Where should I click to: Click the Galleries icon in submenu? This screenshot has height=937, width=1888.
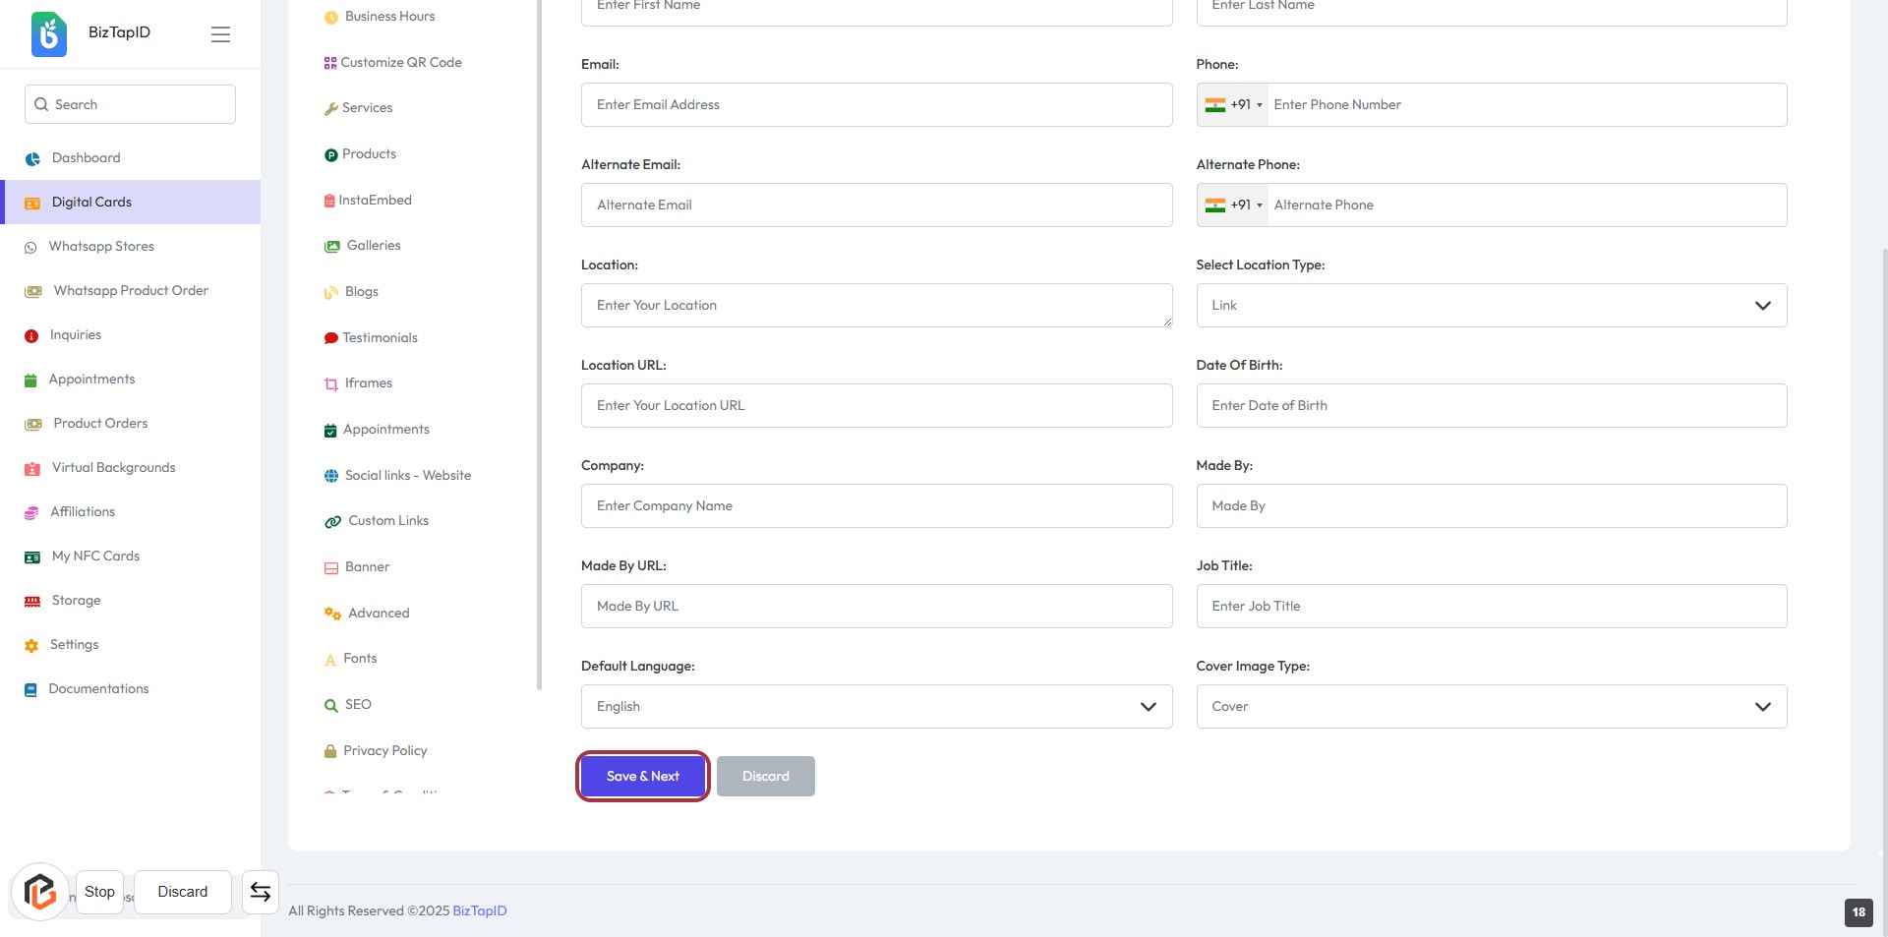pyautogui.click(x=332, y=246)
